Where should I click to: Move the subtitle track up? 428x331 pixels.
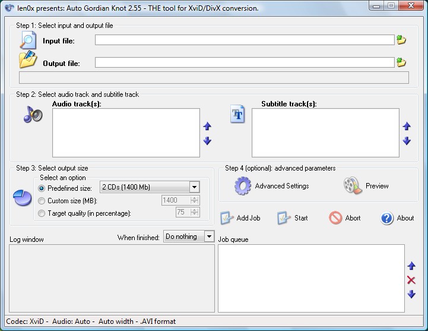point(407,126)
